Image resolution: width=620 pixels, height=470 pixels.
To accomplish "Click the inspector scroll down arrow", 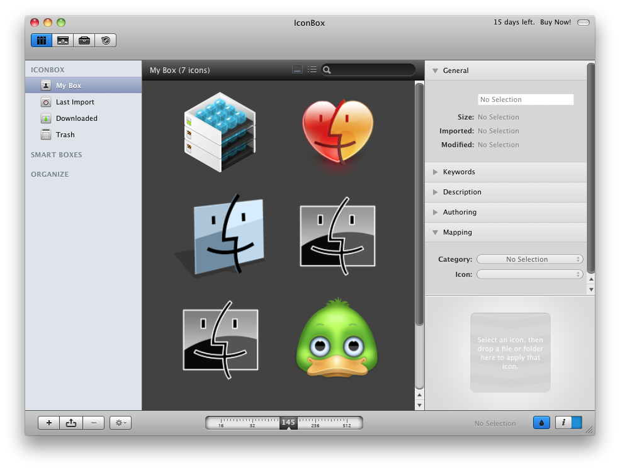I will click(591, 289).
